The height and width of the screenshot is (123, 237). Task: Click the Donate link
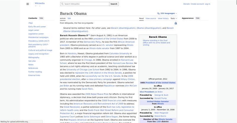coord(186,4)
